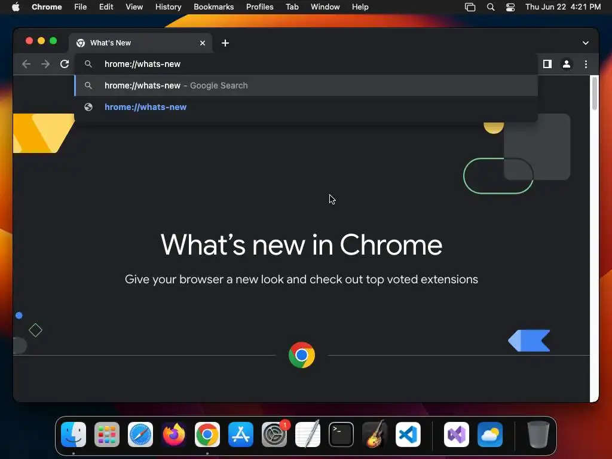The image size is (612, 459).
Task: Expand the tab search chevron
Action: tap(586, 43)
